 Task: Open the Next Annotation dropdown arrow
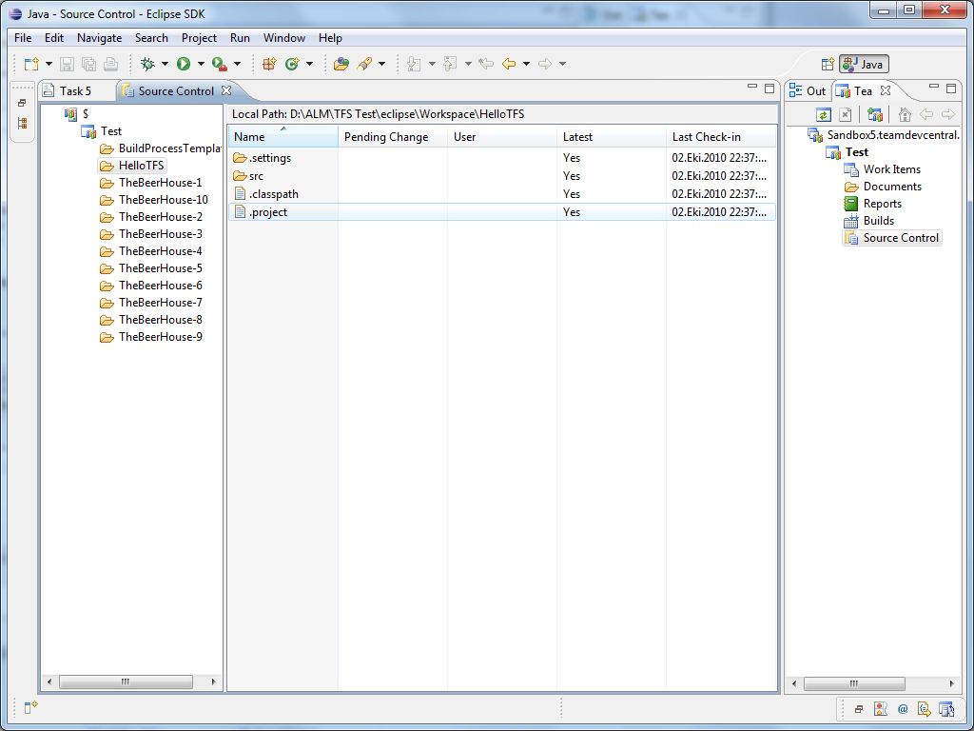[432, 64]
